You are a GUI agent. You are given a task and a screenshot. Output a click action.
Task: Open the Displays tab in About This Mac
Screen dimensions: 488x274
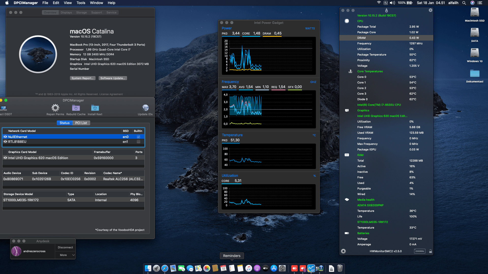pyautogui.click(x=66, y=12)
